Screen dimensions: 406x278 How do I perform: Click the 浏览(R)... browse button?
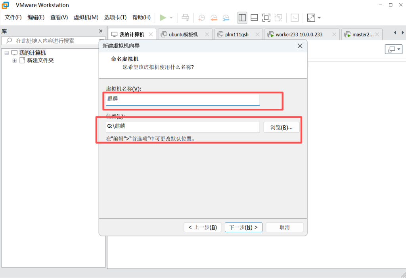coord(282,127)
